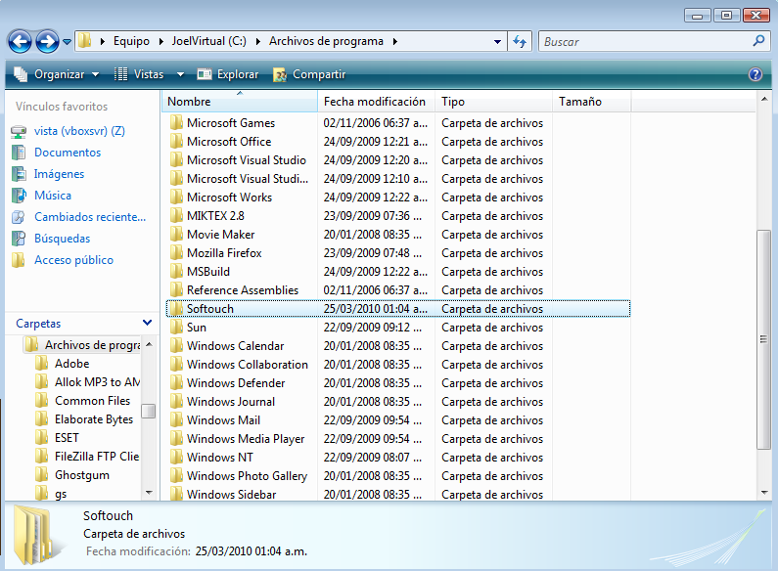Expand the arrow after Archivos de programa breadcrumb
778x571 pixels.
(x=395, y=42)
